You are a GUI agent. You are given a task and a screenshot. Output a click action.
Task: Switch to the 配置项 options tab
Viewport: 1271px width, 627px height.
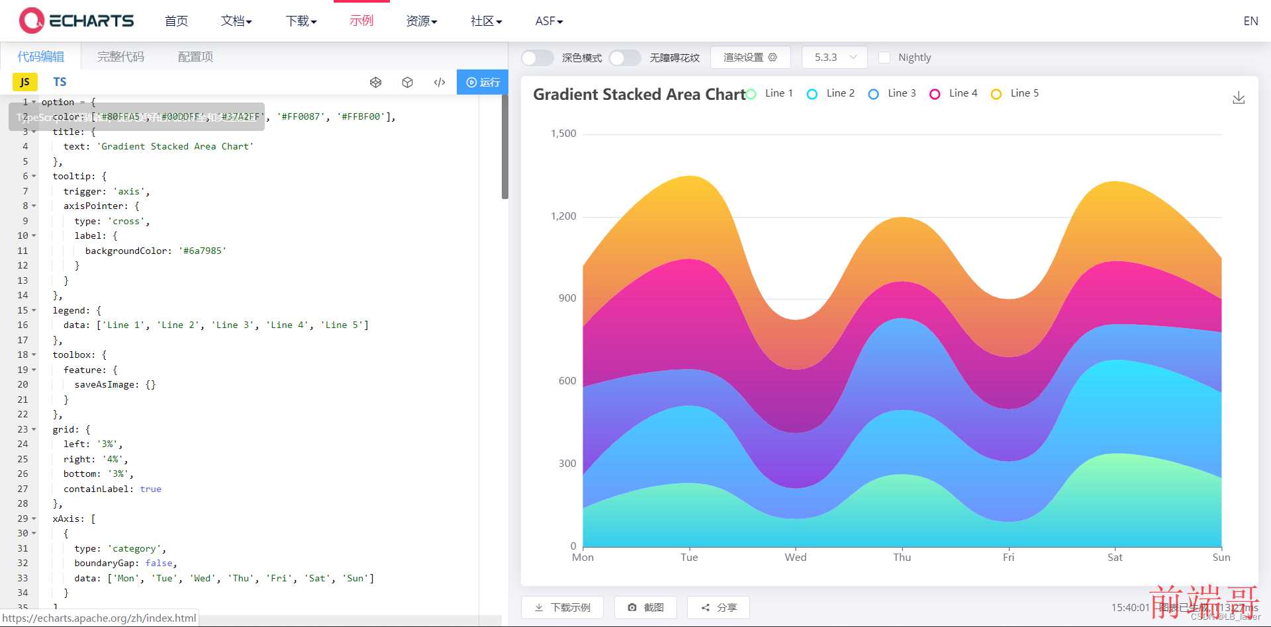(x=195, y=57)
